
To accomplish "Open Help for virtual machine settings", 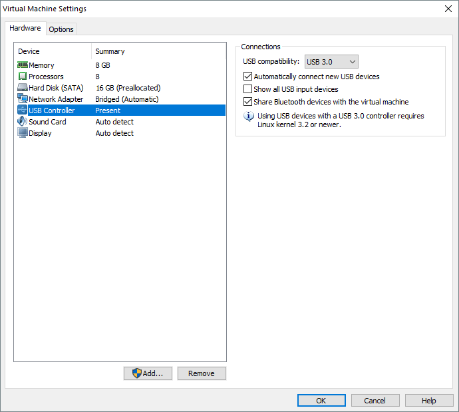I will [429, 401].
